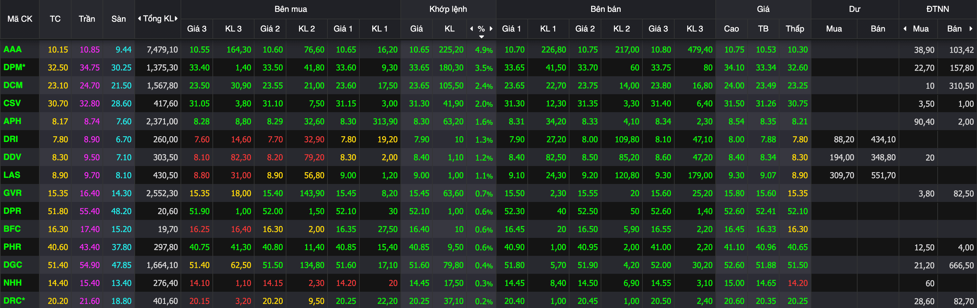This screenshot has width=977, height=308.
Task: Click the Giá group header above Cao
Action: point(763,9)
